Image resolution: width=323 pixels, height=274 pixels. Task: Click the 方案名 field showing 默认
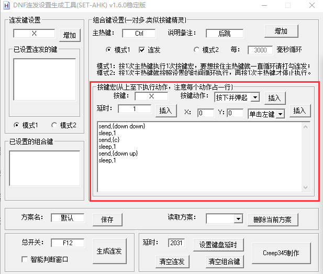pyautogui.click(x=68, y=218)
